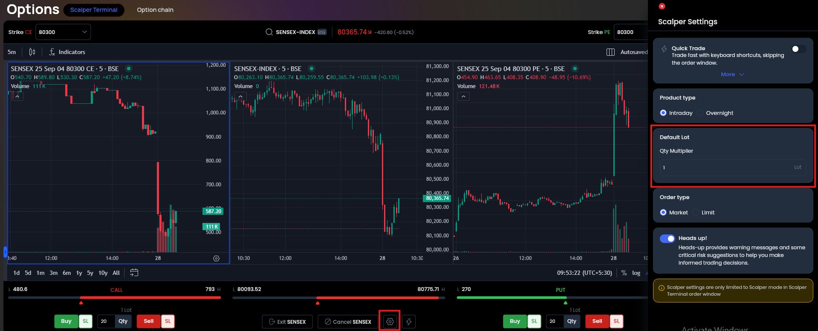
Task: Open the Indicators menu
Action: [x=67, y=52]
